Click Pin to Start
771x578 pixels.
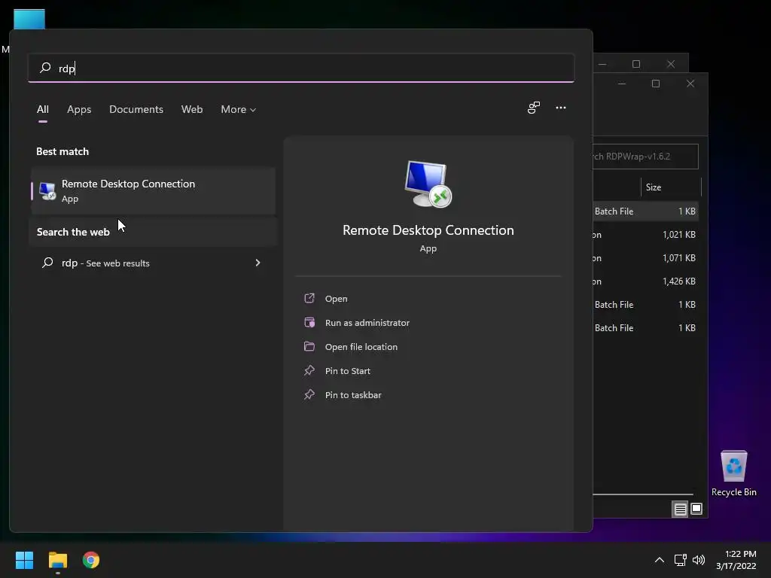click(x=348, y=371)
